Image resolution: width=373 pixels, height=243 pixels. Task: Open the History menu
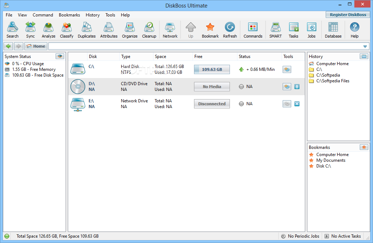[x=93, y=15]
